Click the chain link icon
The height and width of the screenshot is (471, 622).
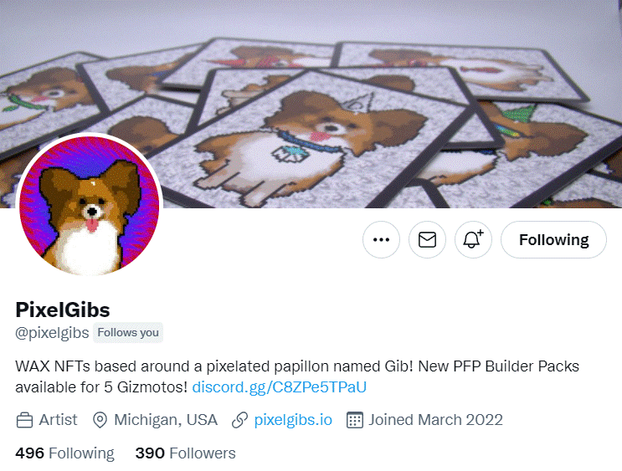click(239, 420)
